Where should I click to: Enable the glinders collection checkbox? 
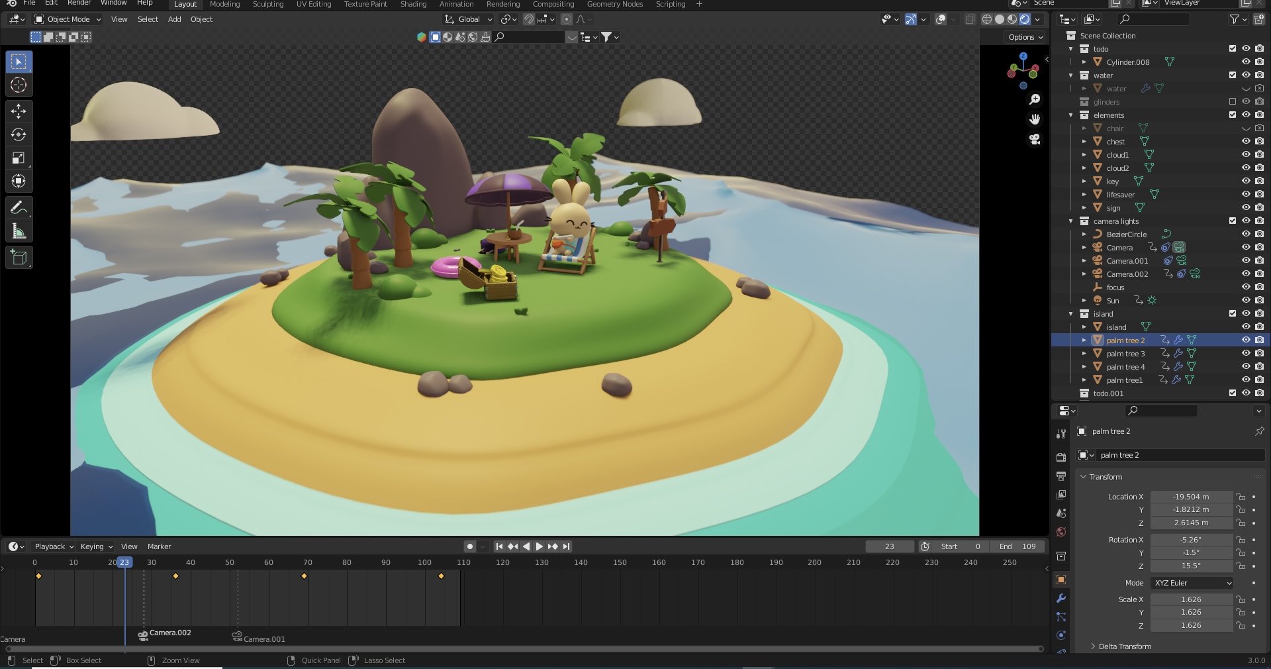1232,102
